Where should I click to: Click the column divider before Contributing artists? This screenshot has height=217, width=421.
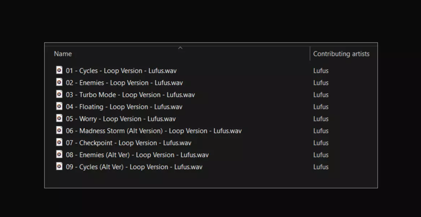[310, 53]
